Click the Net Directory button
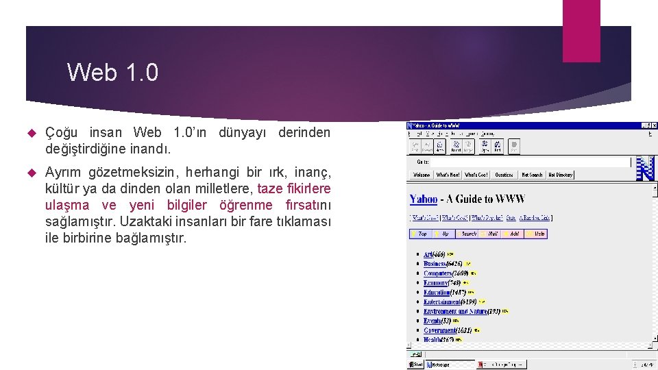Viewport: 658px width, 370px height. coord(560,175)
